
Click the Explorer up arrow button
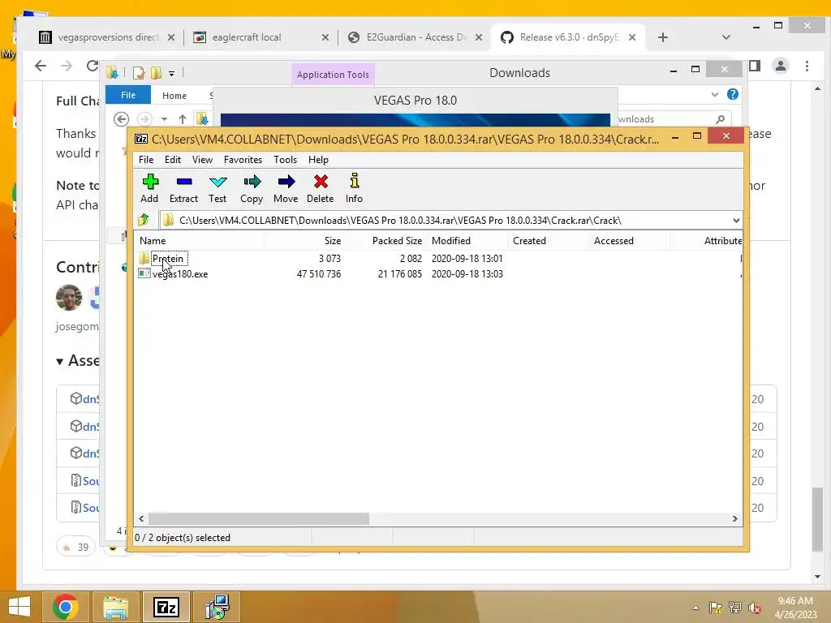(183, 119)
